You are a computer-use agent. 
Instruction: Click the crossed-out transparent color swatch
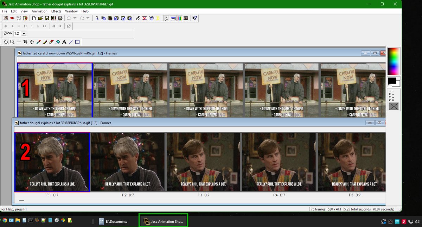point(394,106)
